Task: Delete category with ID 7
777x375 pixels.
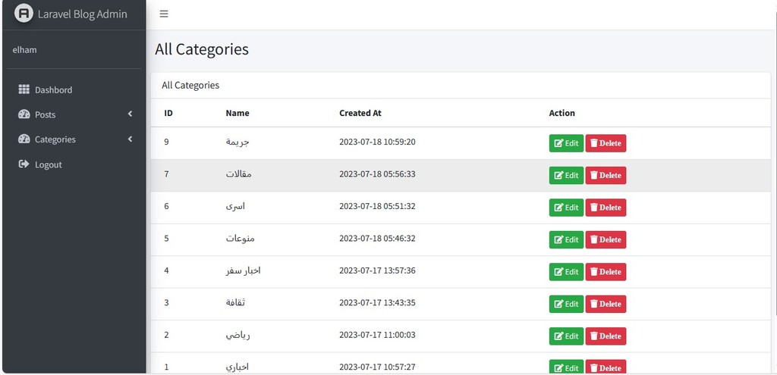Action: pos(606,175)
